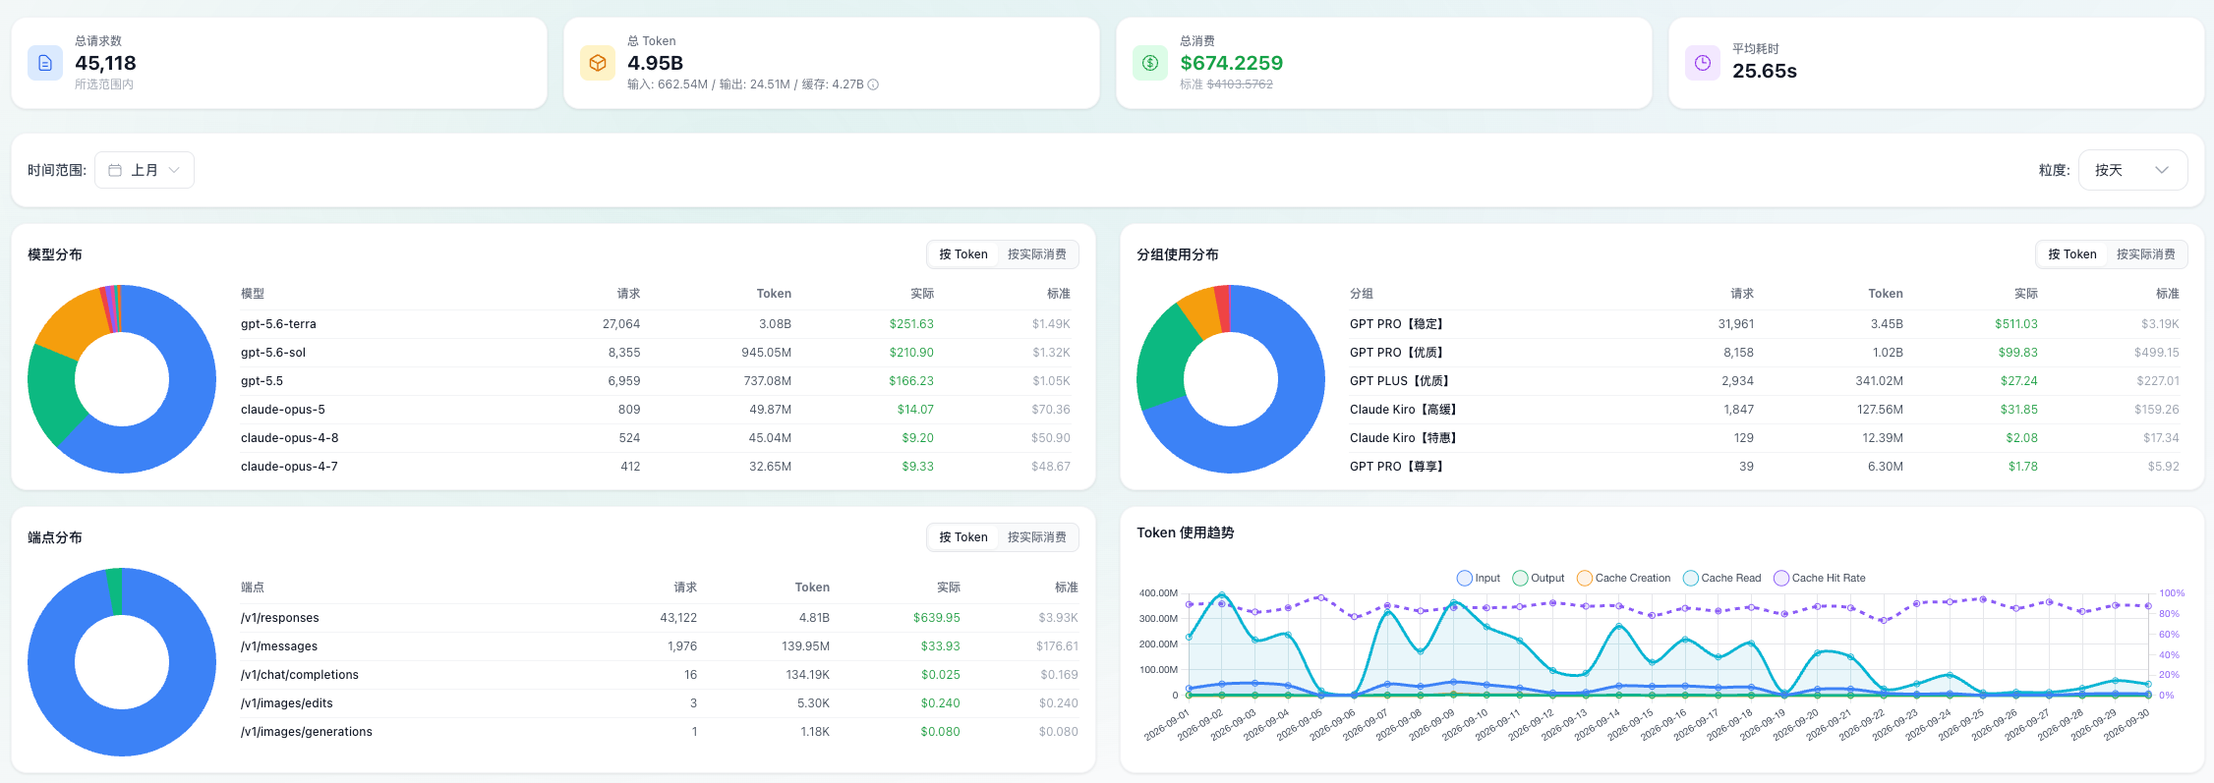Click the $511.03 actual cost cell
This screenshot has height=783, width=2214.
coord(2016,324)
